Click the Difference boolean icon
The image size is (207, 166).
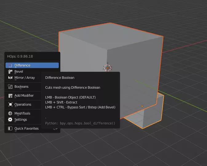tap(10, 65)
